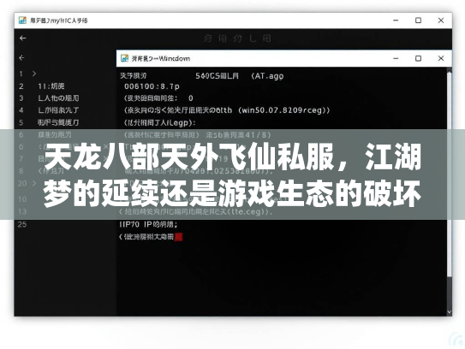This screenshot has height=349, width=465.
Task: Click the "540CS" text in the console header line
Action: click(207, 76)
